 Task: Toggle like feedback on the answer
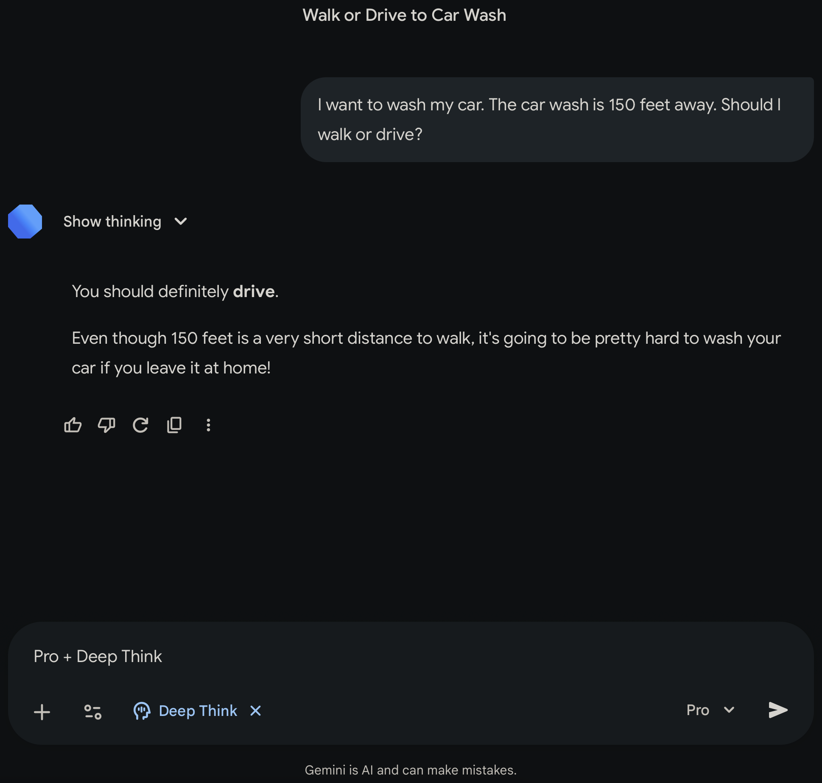coord(73,425)
